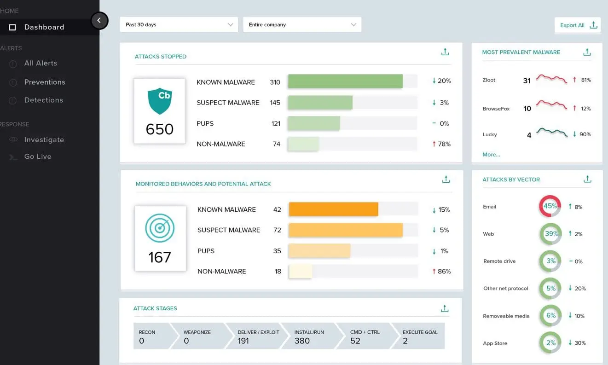Export the Attacks Stopped panel
Image resolution: width=608 pixels, height=365 pixels.
445,52
